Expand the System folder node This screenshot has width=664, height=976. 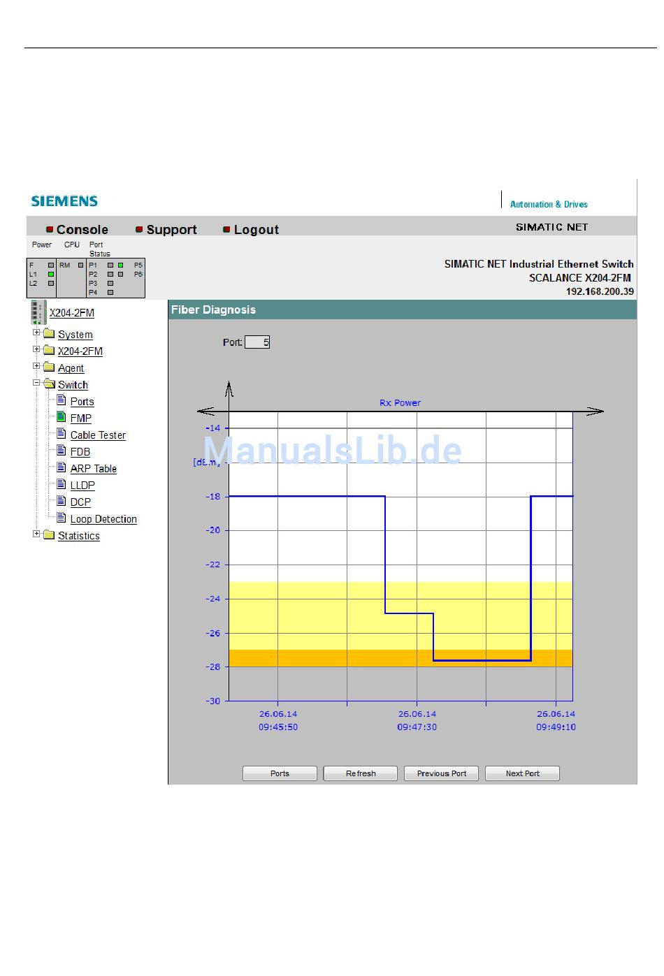click(x=36, y=333)
